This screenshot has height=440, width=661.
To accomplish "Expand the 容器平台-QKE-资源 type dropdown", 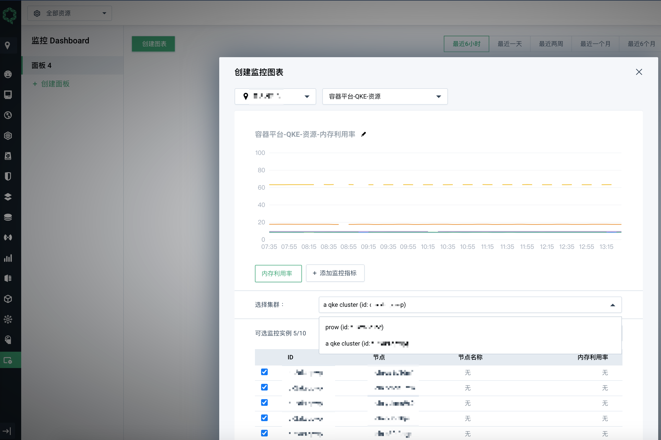I will tap(385, 96).
